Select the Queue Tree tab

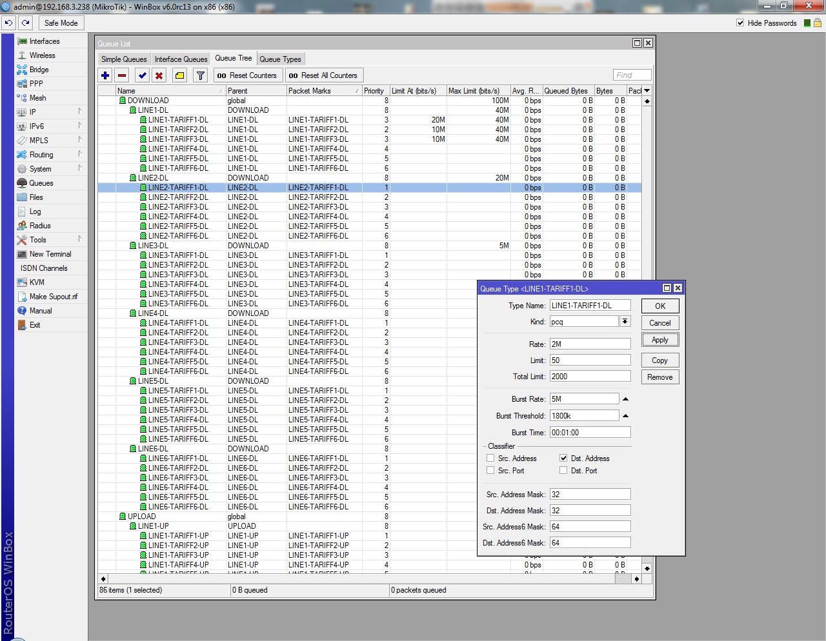point(234,58)
